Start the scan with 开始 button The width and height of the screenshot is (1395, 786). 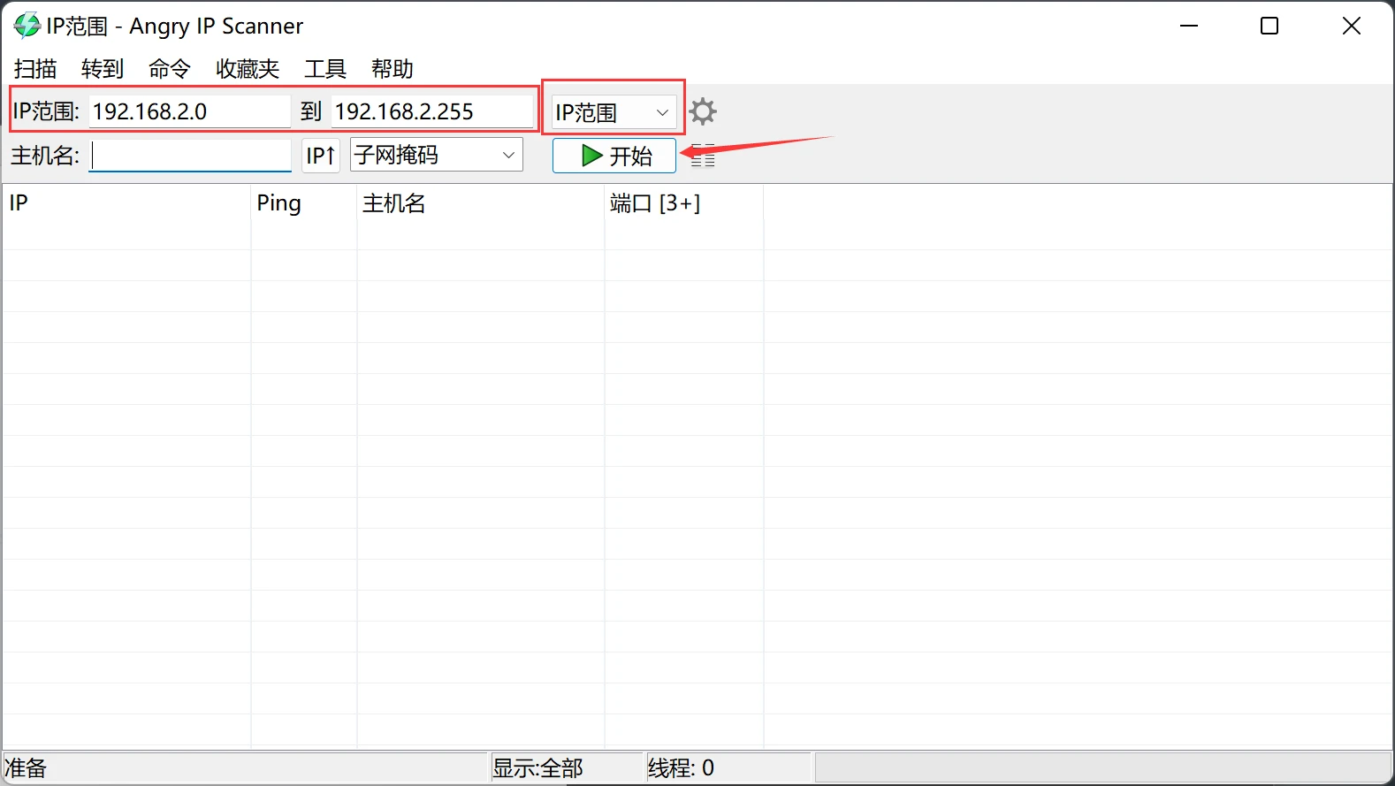click(614, 156)
